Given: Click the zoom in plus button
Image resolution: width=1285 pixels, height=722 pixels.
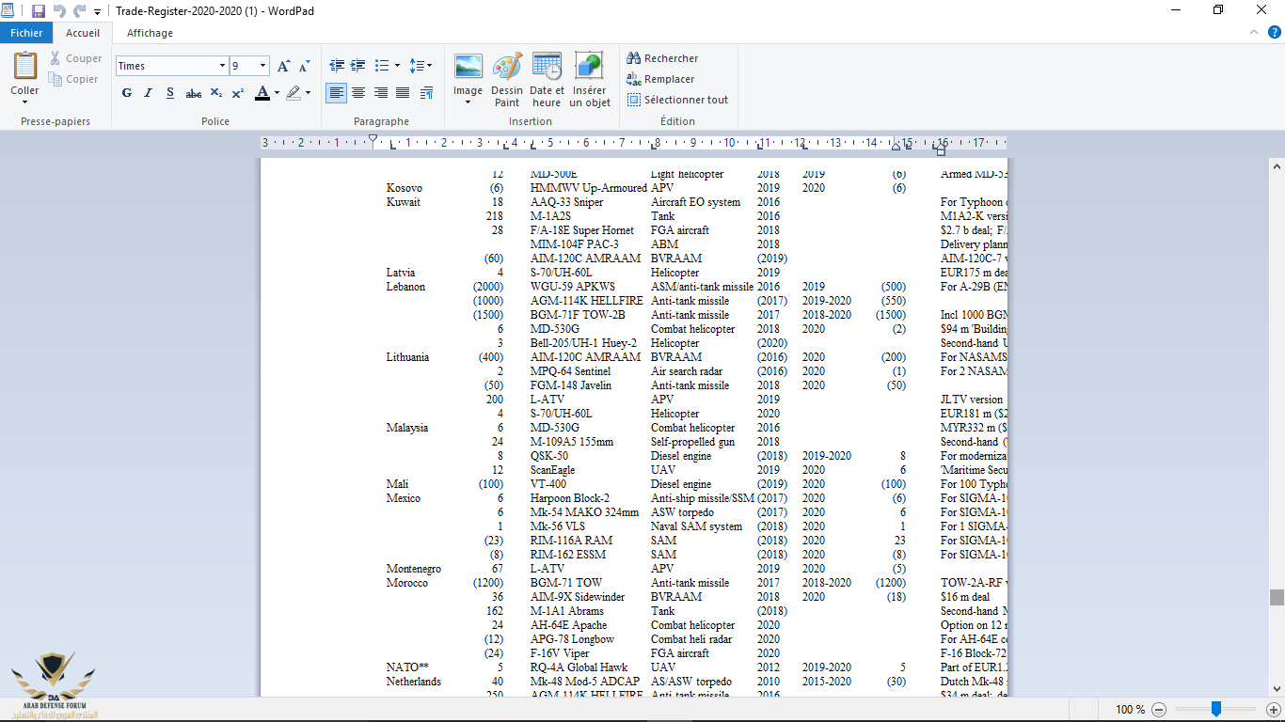Looking at the screenshot, I should coord(1273,710).
